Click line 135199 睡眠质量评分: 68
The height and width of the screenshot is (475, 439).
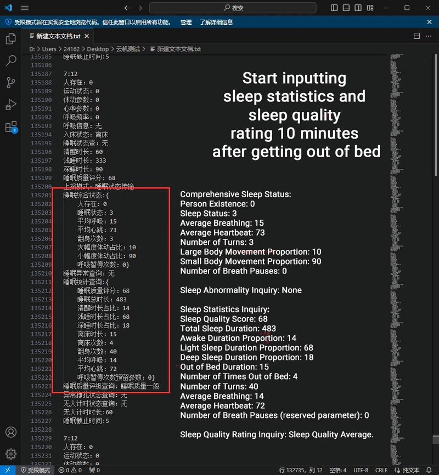click(x=89, y=178)
